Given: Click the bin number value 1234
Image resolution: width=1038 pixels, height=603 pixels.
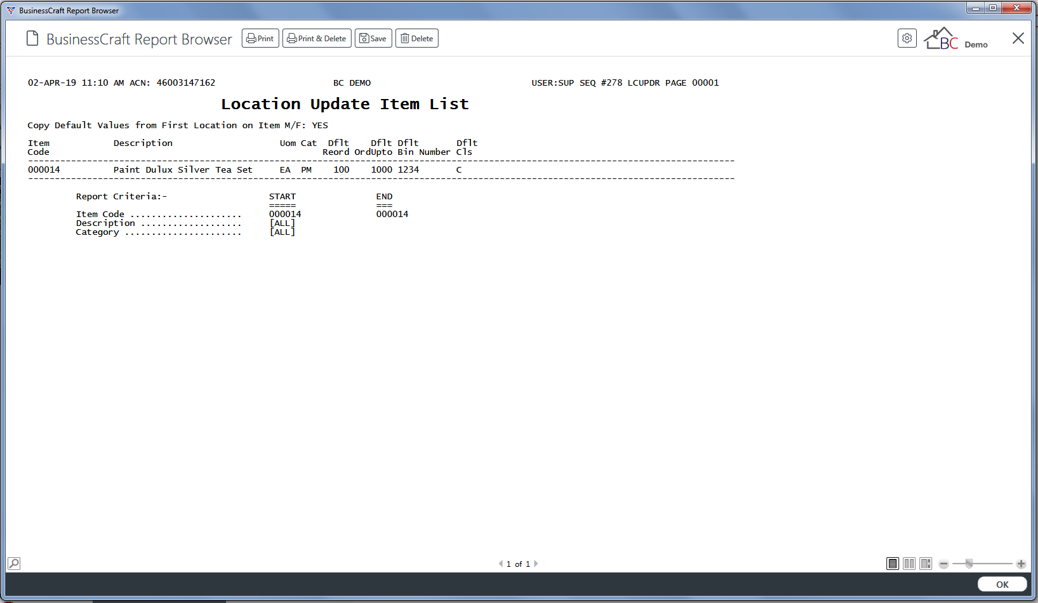Looking at the screenshot, I should point(408,169).
